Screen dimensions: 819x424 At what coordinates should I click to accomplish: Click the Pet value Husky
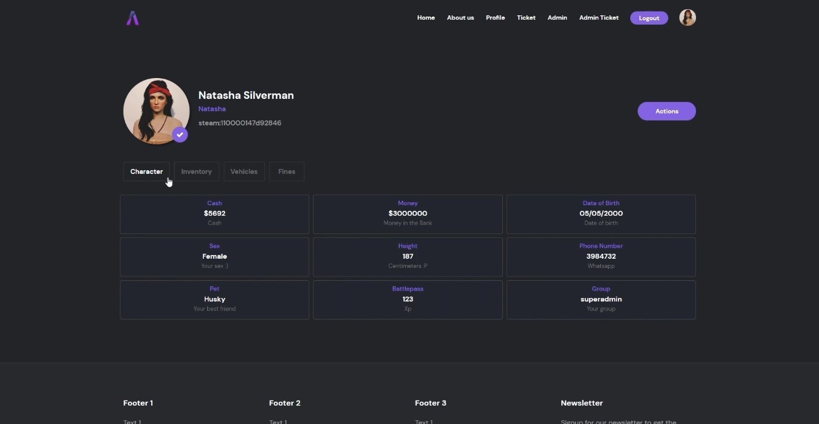pyautogui.click(x=215, y=299)
